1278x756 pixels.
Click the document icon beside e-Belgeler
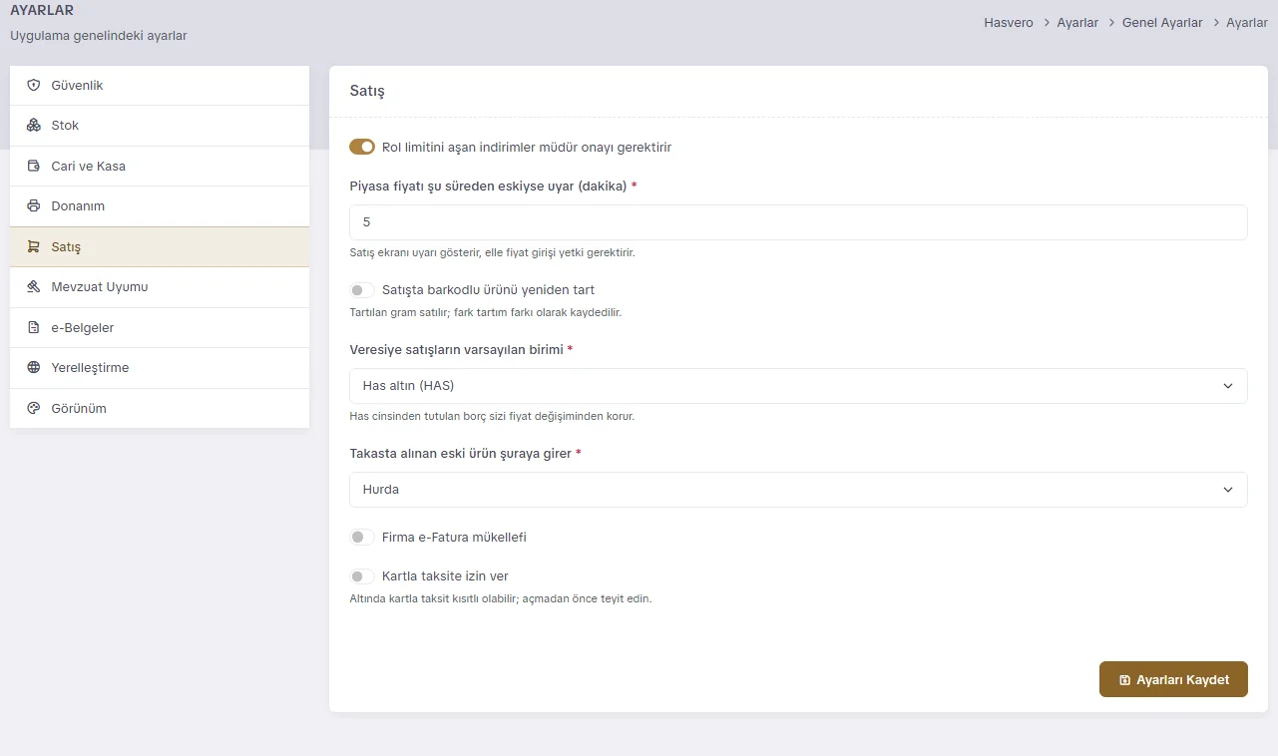coord(33,328)
